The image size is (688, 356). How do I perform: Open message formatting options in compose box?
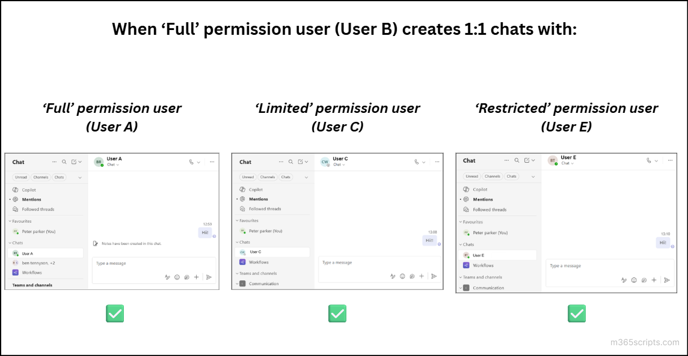pyautogui.click(x=167, y=277)
